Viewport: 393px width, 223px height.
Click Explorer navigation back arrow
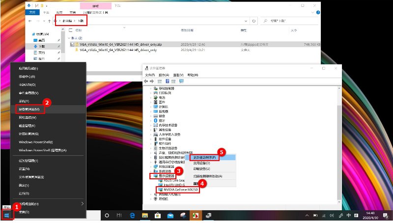[30, 21]
